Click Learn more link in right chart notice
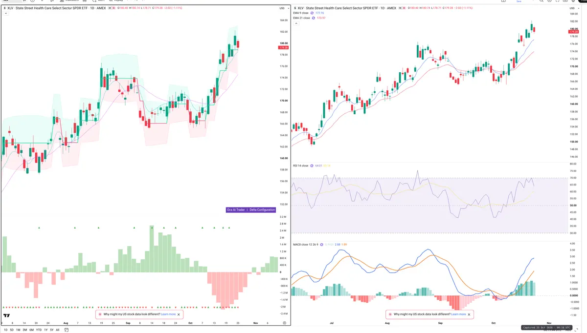The width and height of the screenshot is (587, 333). 458,314
